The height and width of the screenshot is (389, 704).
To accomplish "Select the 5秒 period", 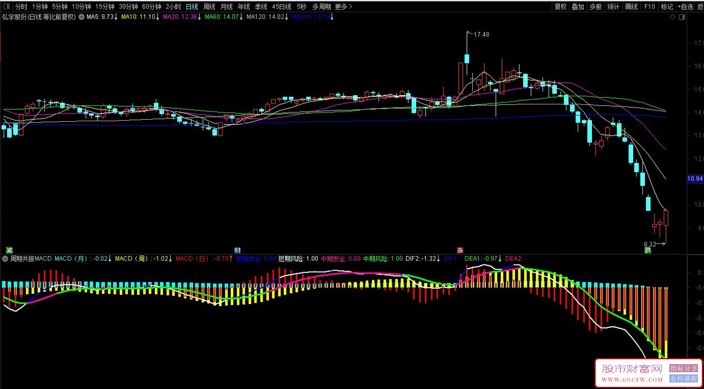I will (x=302, y=7).
